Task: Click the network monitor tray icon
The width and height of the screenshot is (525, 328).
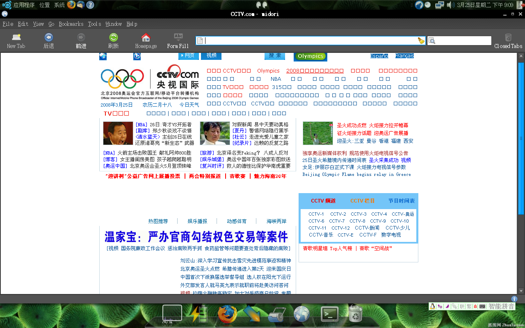Action: click(440, 5)
